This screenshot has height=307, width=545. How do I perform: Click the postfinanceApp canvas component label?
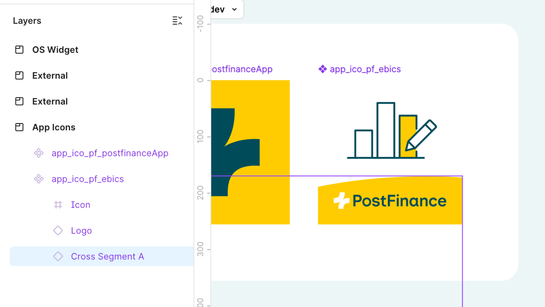[x=242, y=69]
